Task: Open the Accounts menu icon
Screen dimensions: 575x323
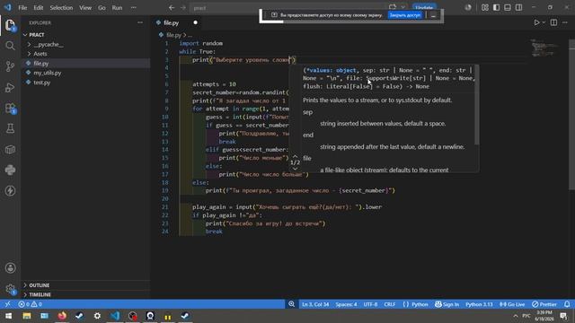Action: 10,267
